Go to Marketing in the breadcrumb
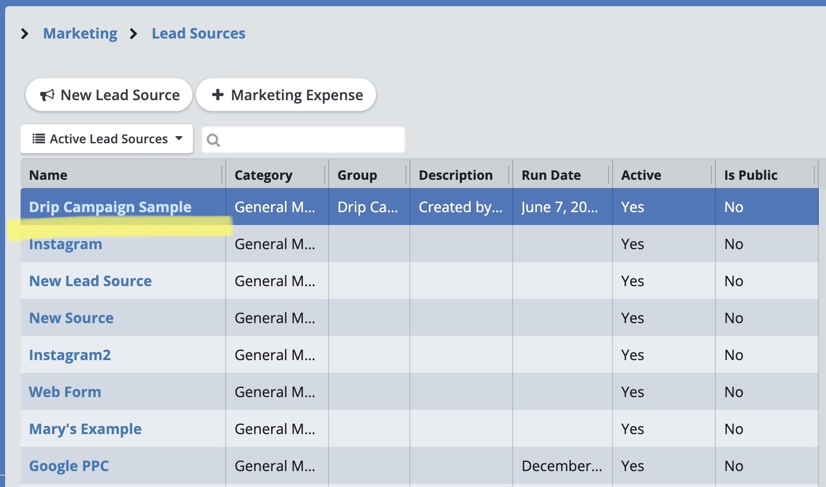 coord(80,34)
